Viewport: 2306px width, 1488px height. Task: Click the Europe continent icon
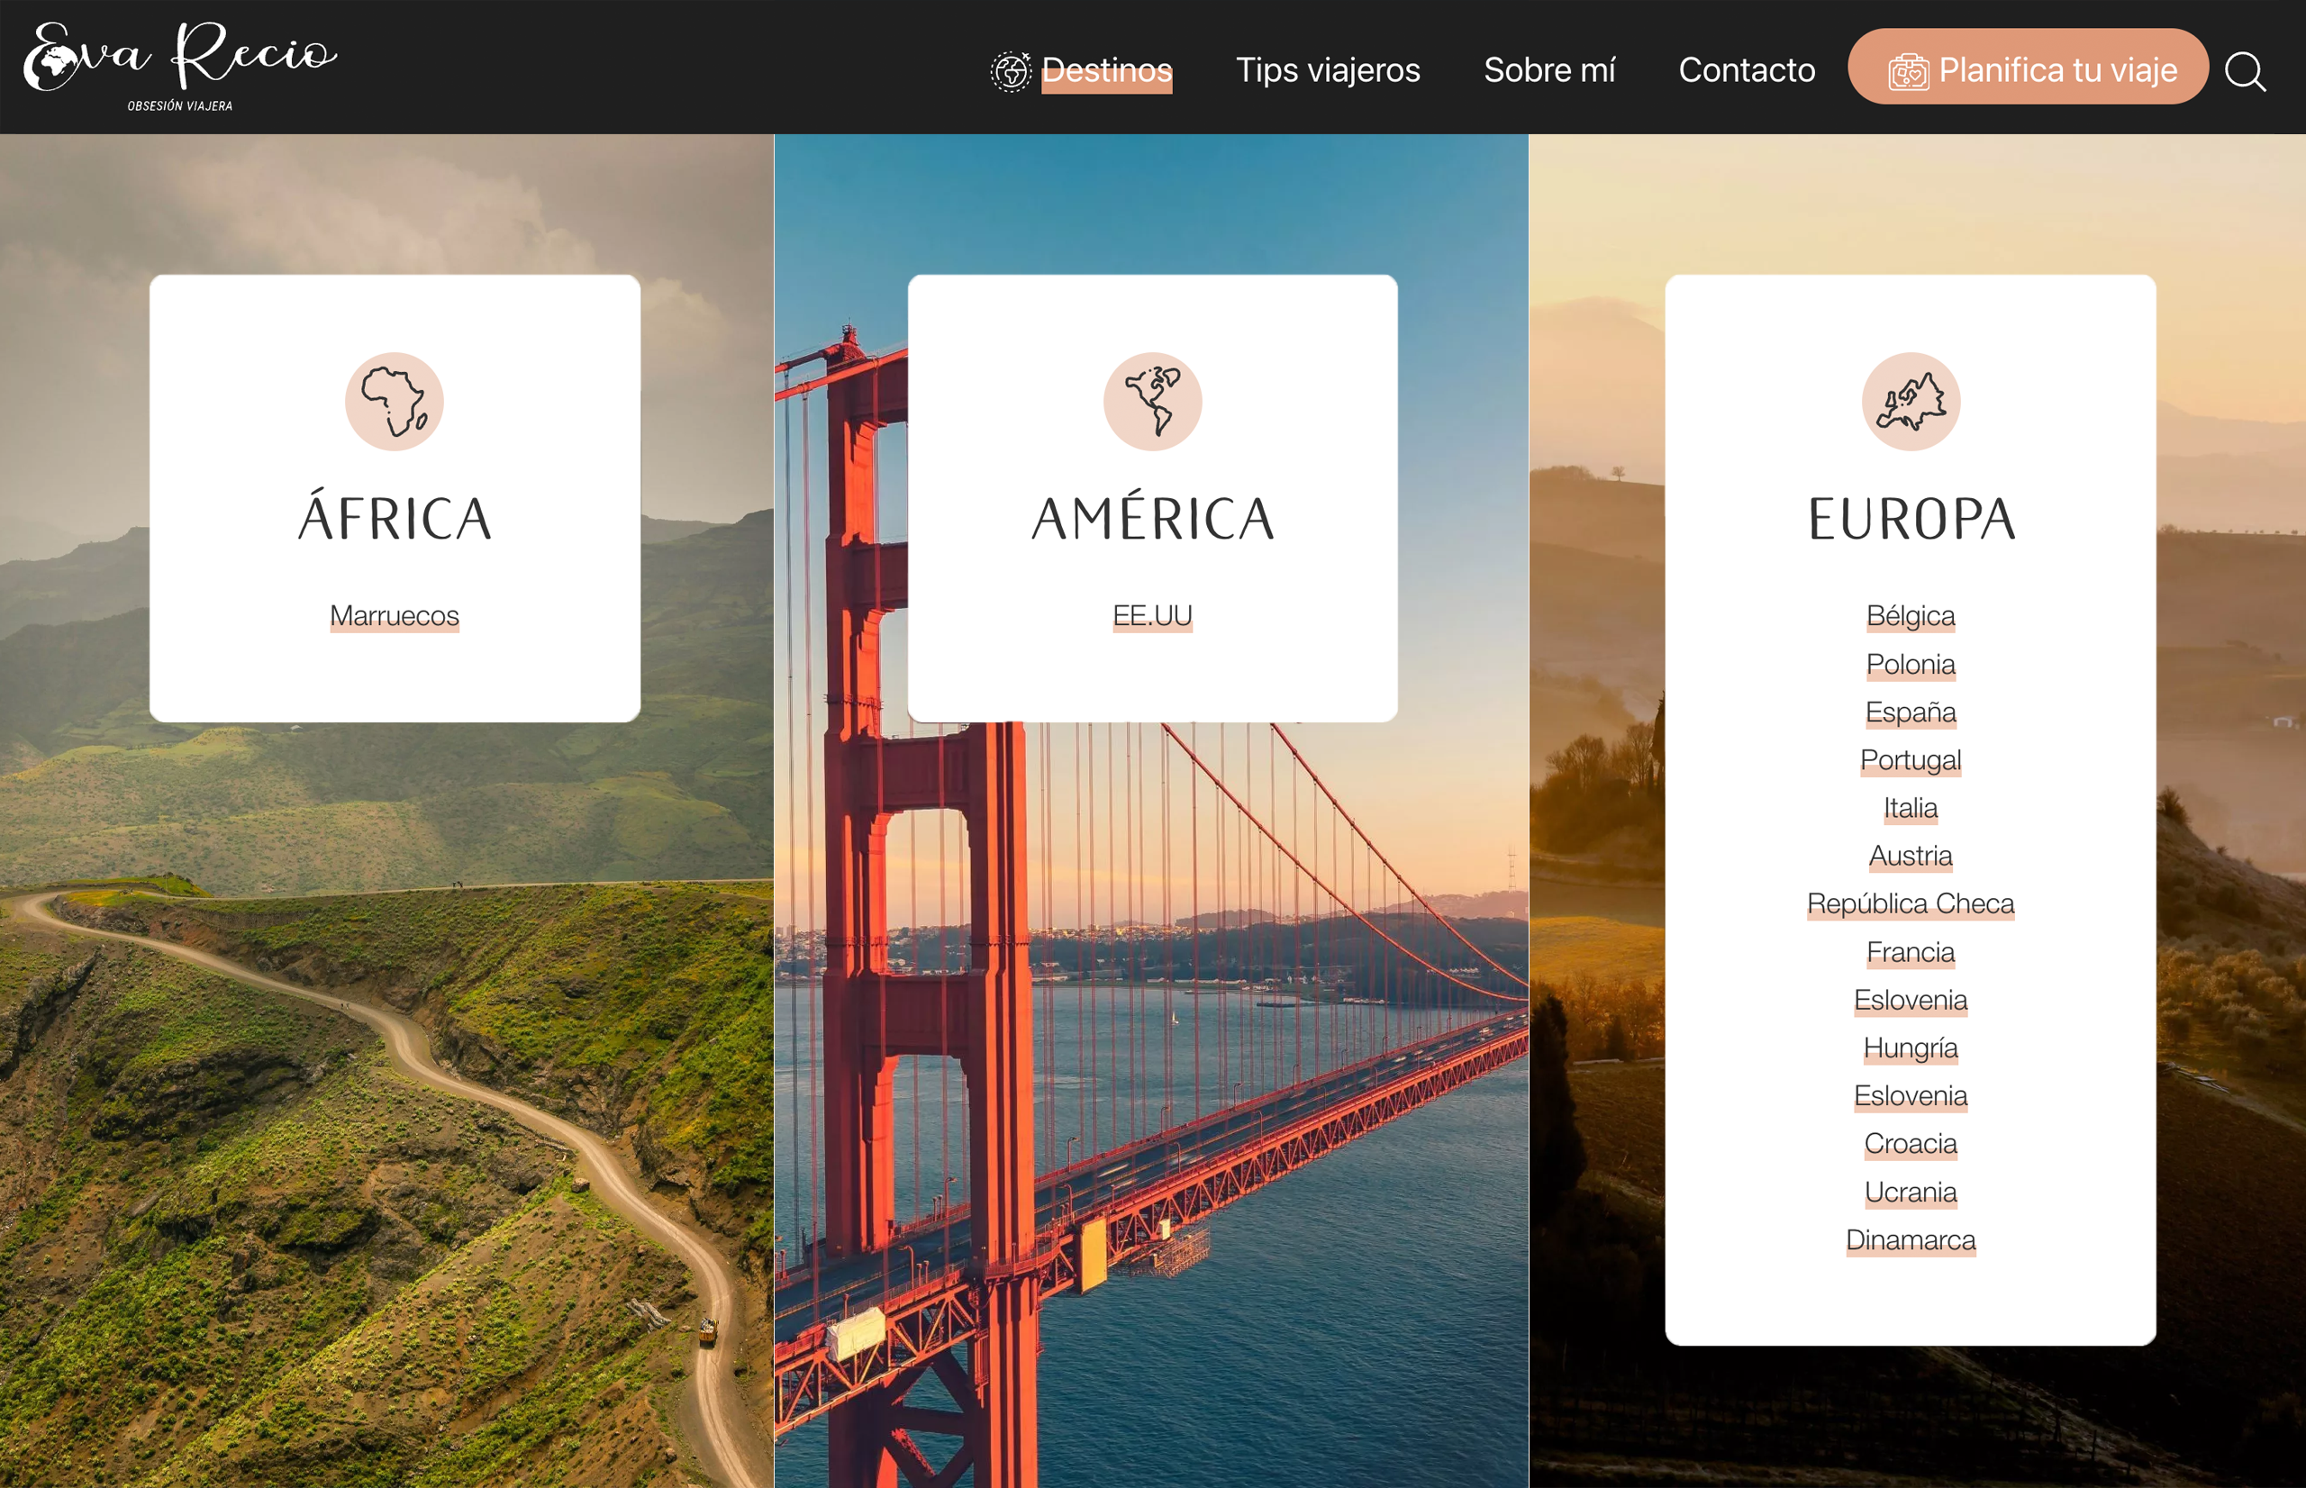tap(1911, 401)
